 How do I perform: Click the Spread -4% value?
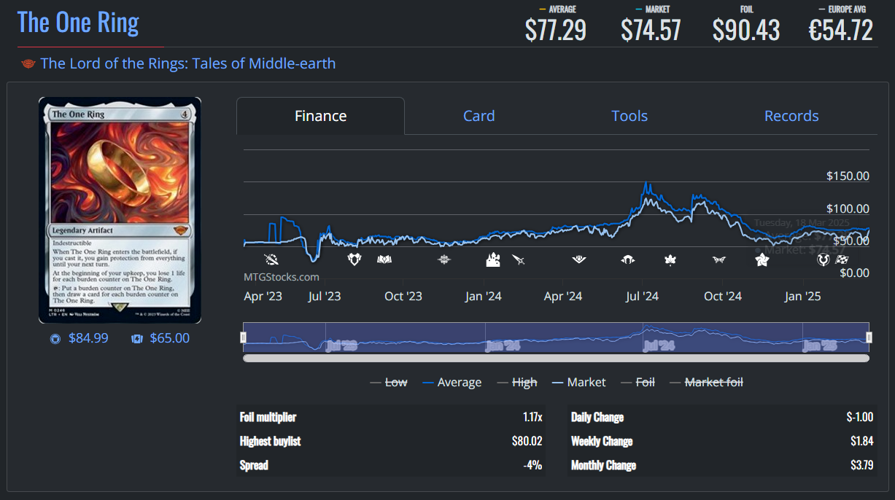point(533,465)
